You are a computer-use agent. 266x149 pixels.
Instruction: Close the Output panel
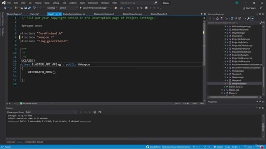[x=263, y=108]
